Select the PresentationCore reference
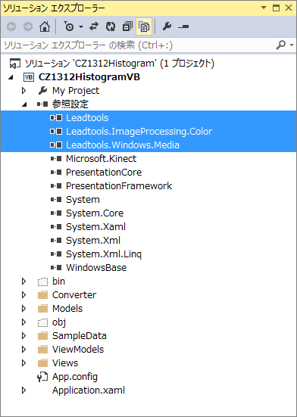 (x=104, y=172)
